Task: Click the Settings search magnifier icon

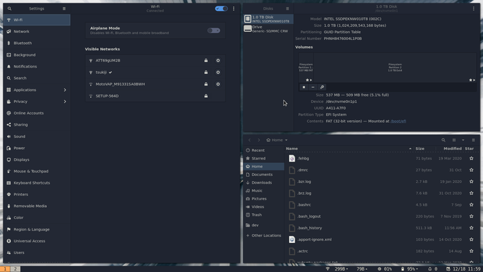Action: click(x=10, y=8)
